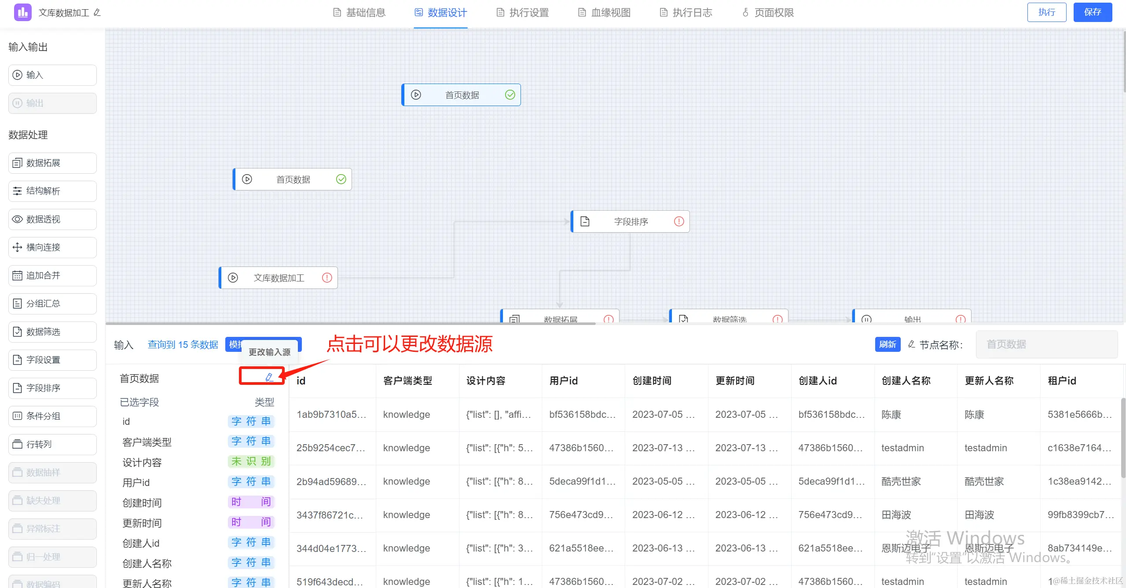Click the 横向连接 move icon in sidebar
The width and height of the screenshot is (1126, 588).
pos(17,247)
